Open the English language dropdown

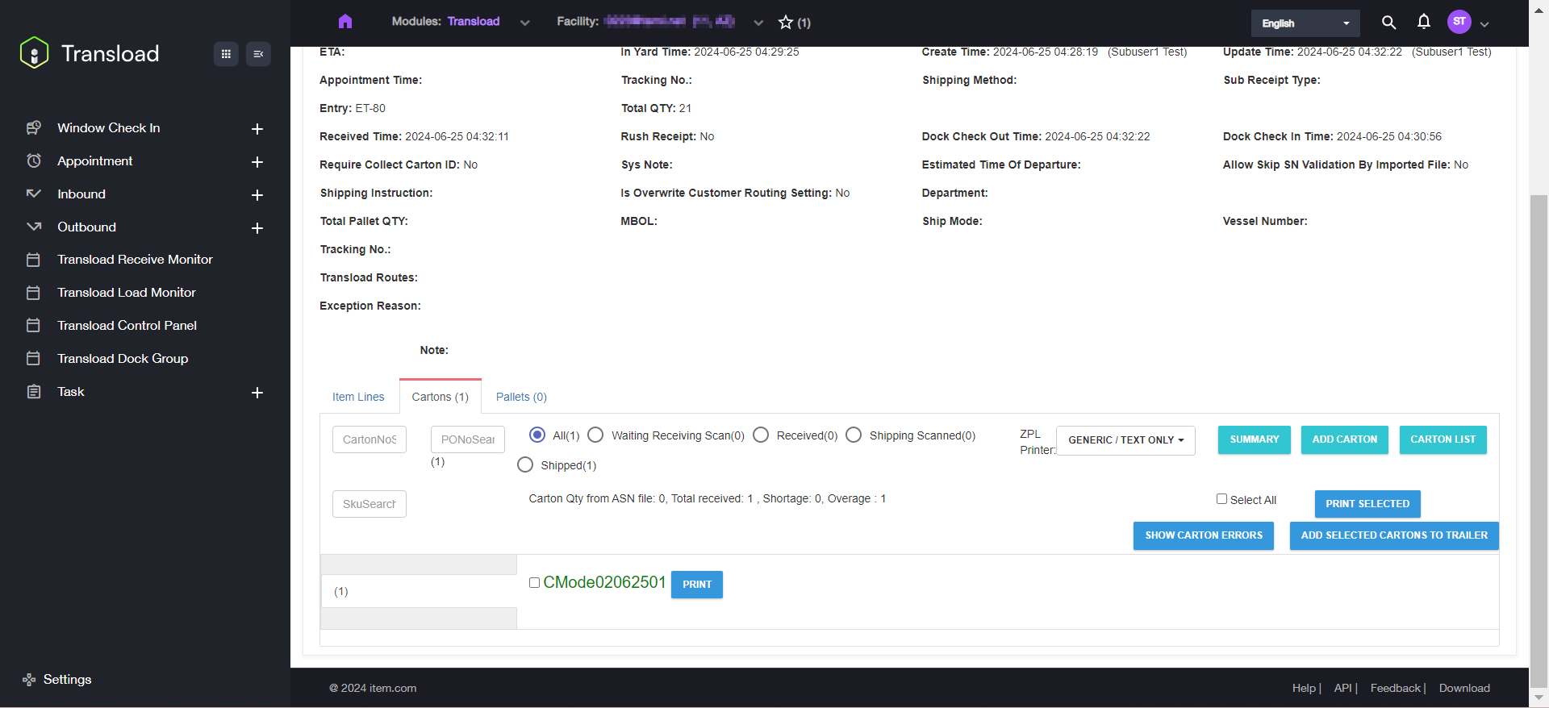click(x=1305, y=23)
